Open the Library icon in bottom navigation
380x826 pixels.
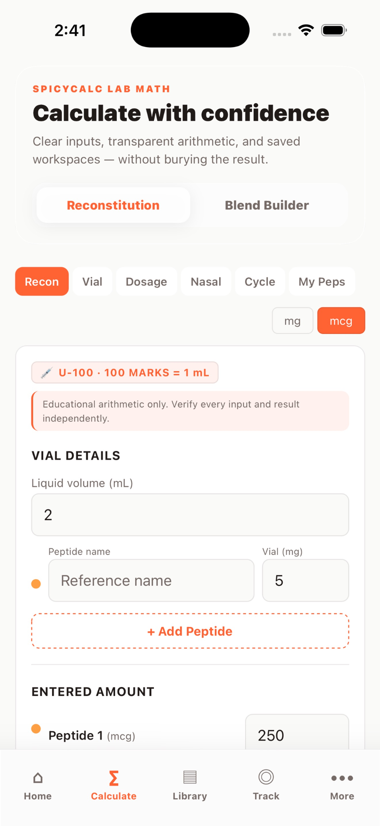point(190,777)
